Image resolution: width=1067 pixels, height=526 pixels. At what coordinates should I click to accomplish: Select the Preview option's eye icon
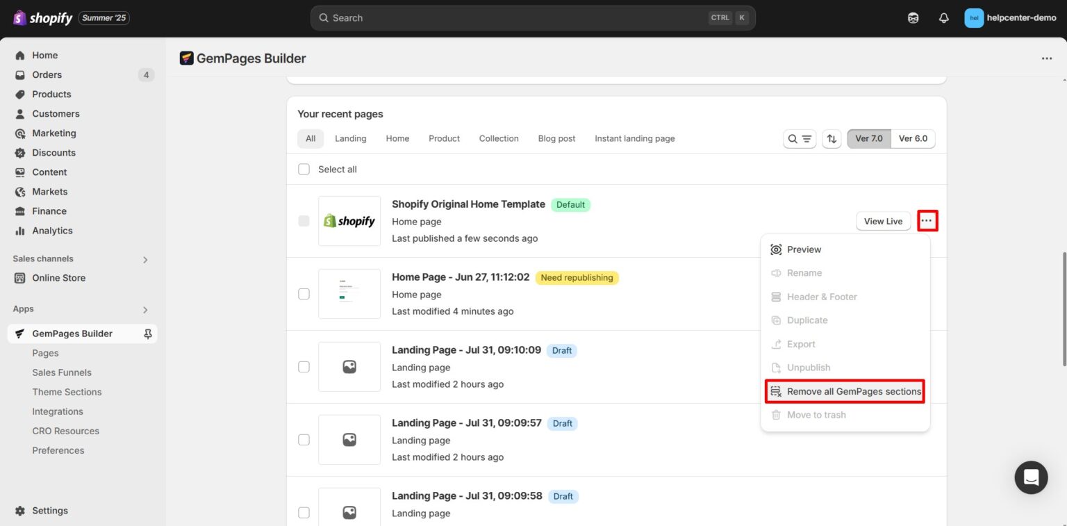[x=775, y=249]
